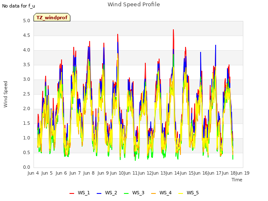Click the 4.0 y-axis tick label
The width and height of the screenshot is (268, 201).
[26, 50]
